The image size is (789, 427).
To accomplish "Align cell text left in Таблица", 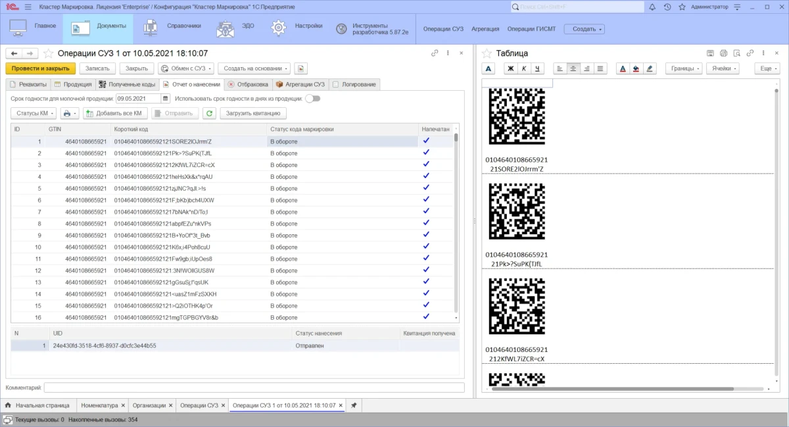I will point(560,68).
